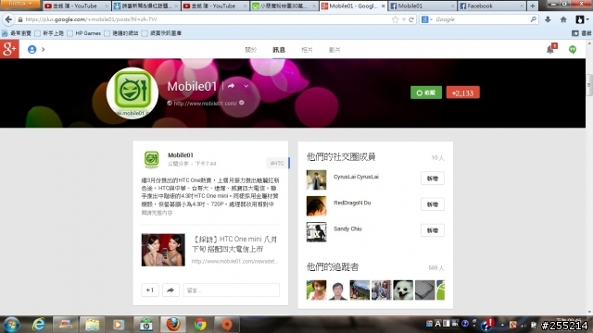This screenshot has width=593, height=333.
Task: Open Sandy Chiu avatar
Action: (316, 232)
